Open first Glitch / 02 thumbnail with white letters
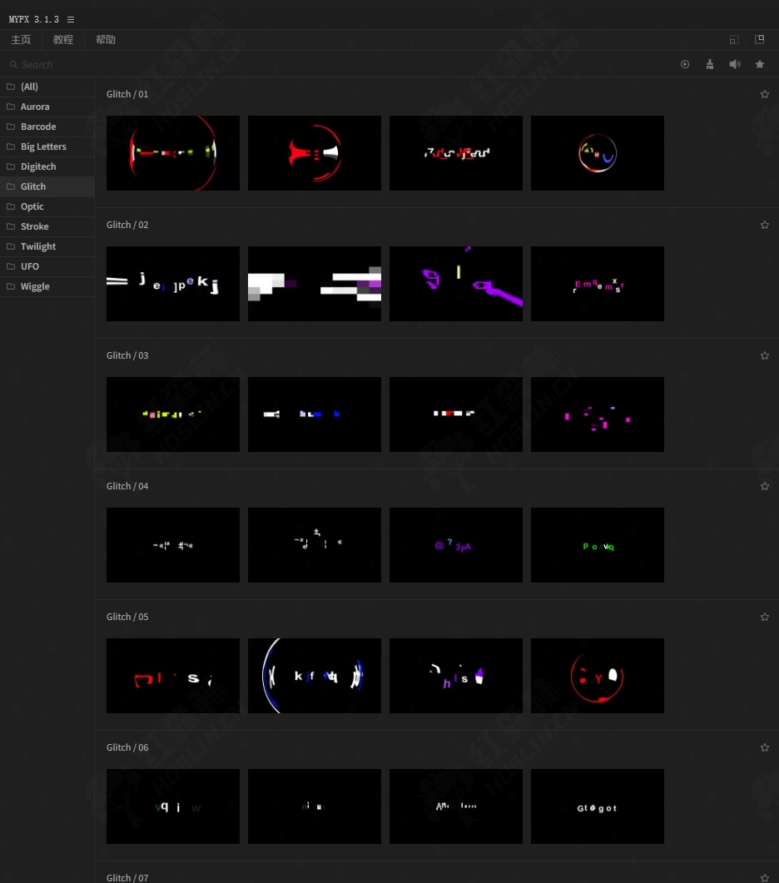 173,284
